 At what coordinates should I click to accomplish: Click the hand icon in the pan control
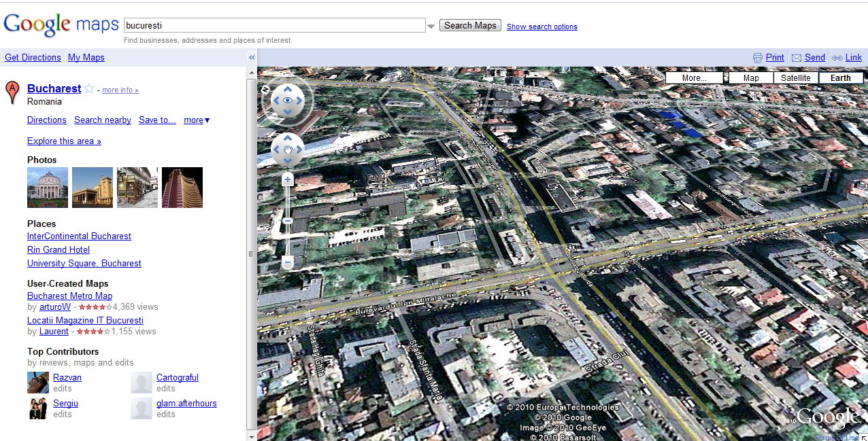point(288,149)
